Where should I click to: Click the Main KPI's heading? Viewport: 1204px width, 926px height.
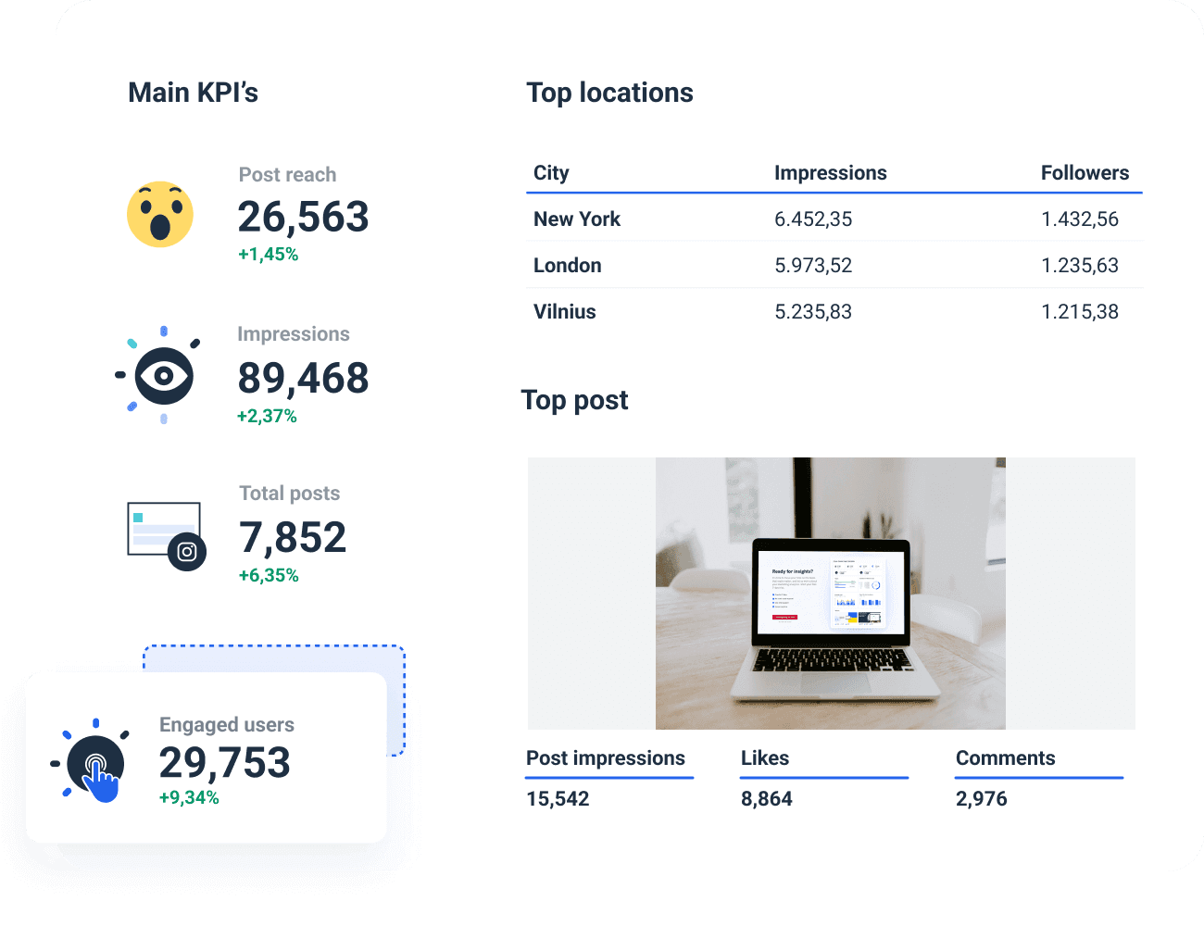[x=194, y=92]
